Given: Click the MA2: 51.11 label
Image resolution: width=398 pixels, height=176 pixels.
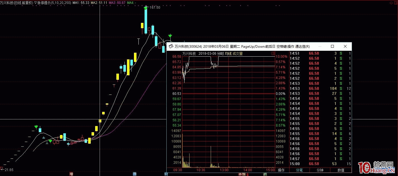Looking at the screenshot, I should pos(99,3).
